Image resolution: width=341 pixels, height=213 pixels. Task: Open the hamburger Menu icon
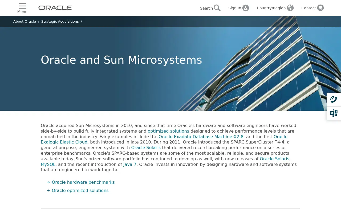(22, 6)
